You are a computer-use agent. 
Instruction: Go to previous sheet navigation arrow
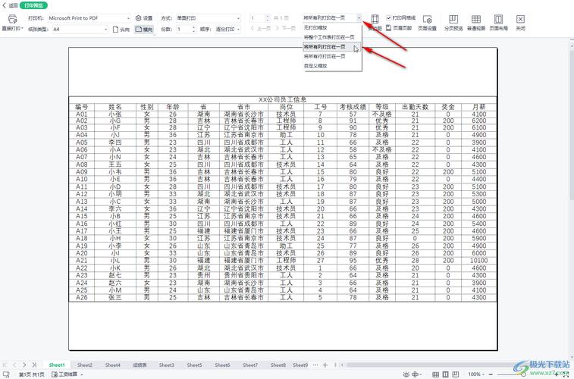14,365
